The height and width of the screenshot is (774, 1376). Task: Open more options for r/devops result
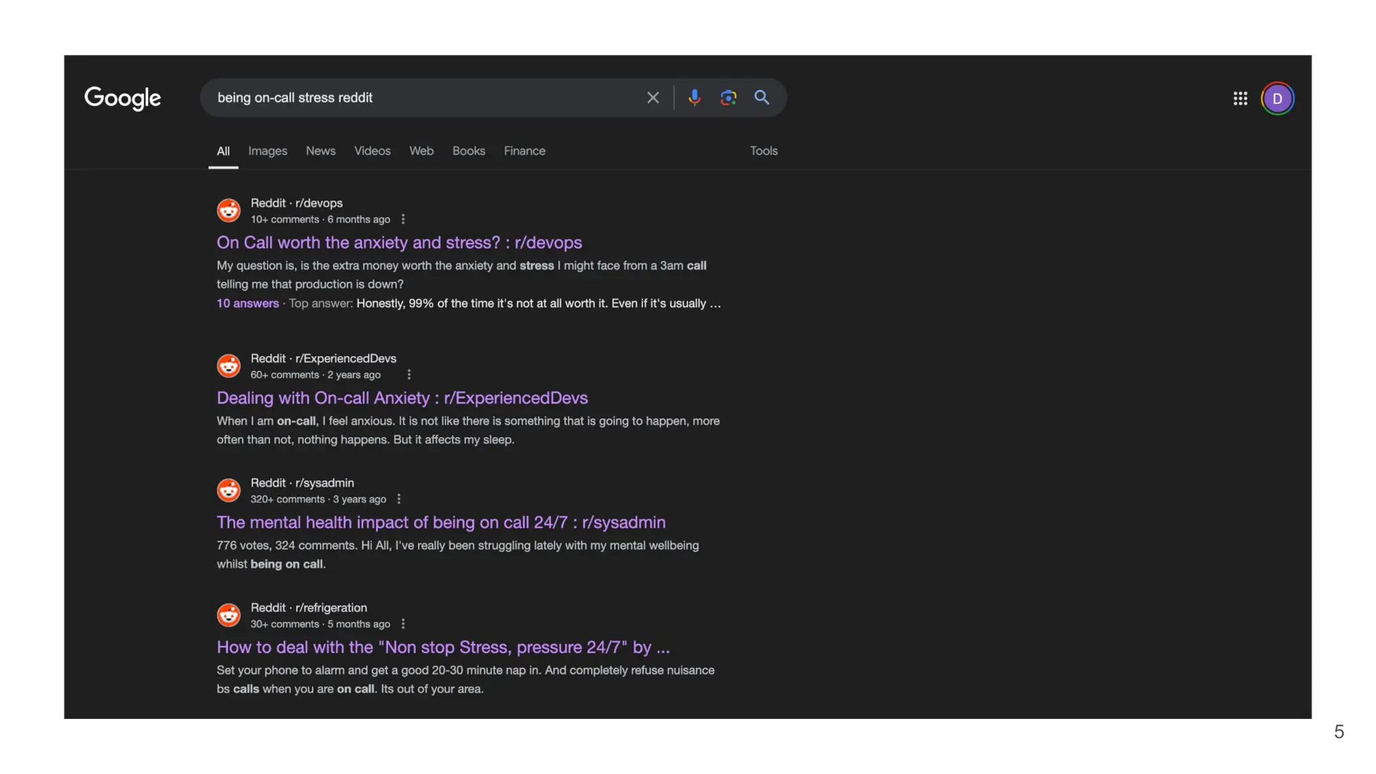pos(403,220)
